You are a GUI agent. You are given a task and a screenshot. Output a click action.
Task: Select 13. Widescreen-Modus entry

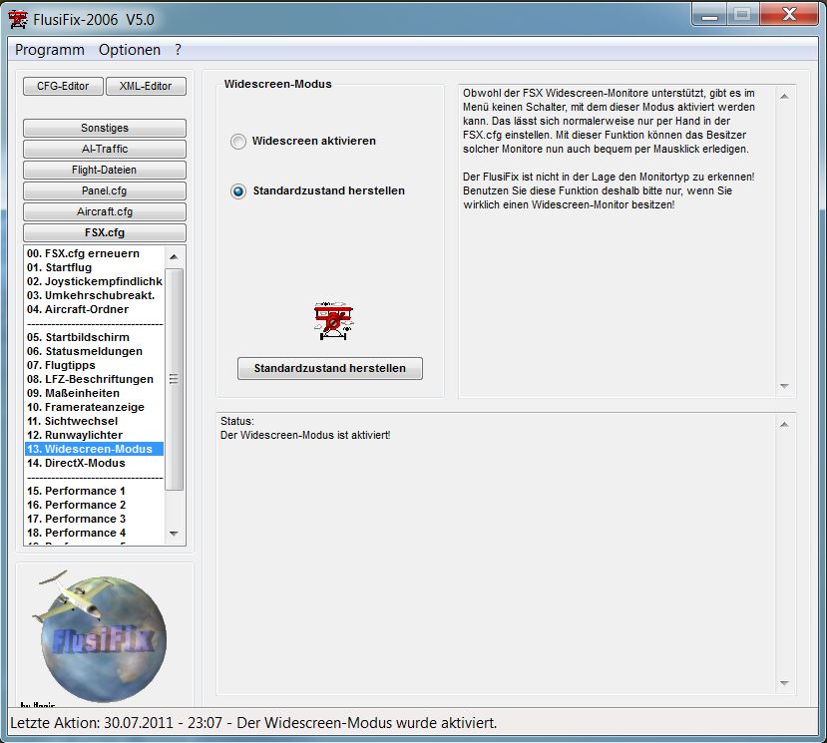[x=95, y=449]
